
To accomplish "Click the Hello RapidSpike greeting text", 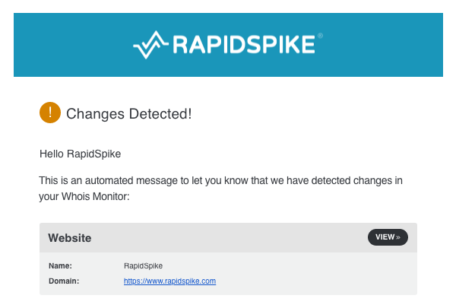I will pos(81,154).
